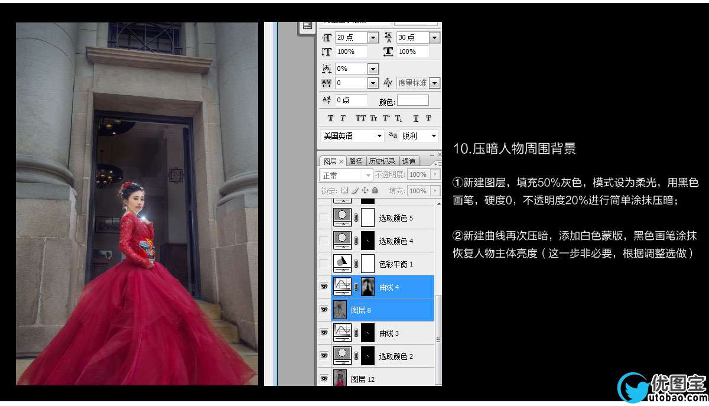Viewport: 709px width, 406px height.
Task: Enable lock transparent pixels
Action: pyautogui.click(x=345, y=190)
